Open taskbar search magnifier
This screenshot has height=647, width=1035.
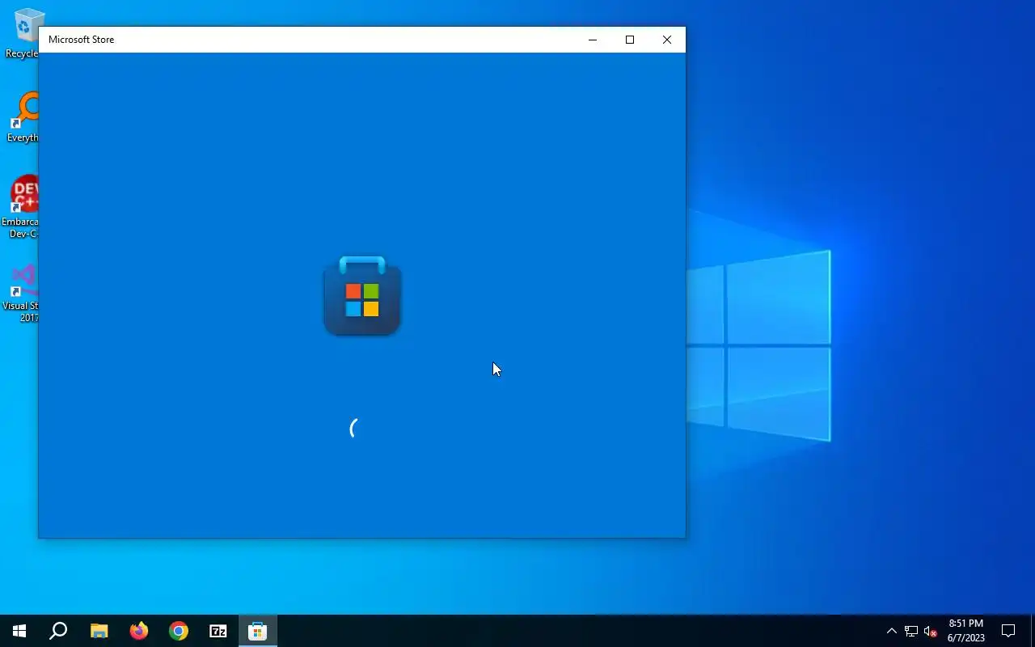[x=58, y=631]
